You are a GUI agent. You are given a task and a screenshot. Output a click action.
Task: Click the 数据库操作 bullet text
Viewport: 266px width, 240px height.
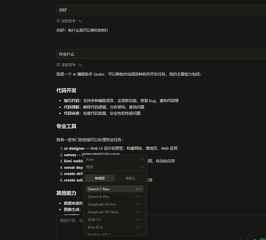click(73, 204)
